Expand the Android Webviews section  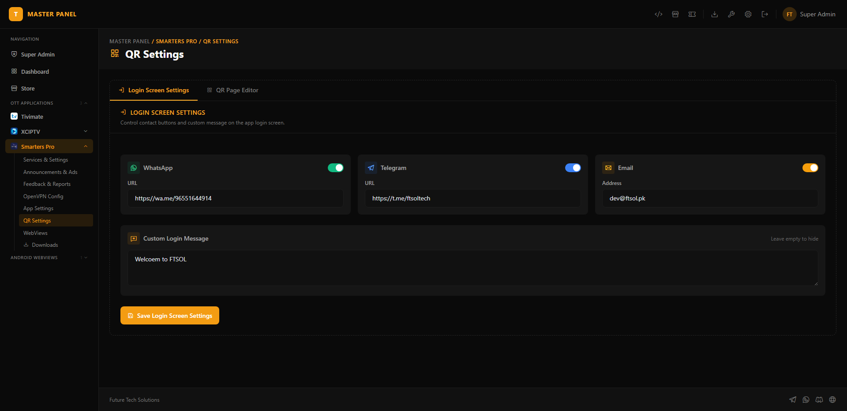coord(86,257)
